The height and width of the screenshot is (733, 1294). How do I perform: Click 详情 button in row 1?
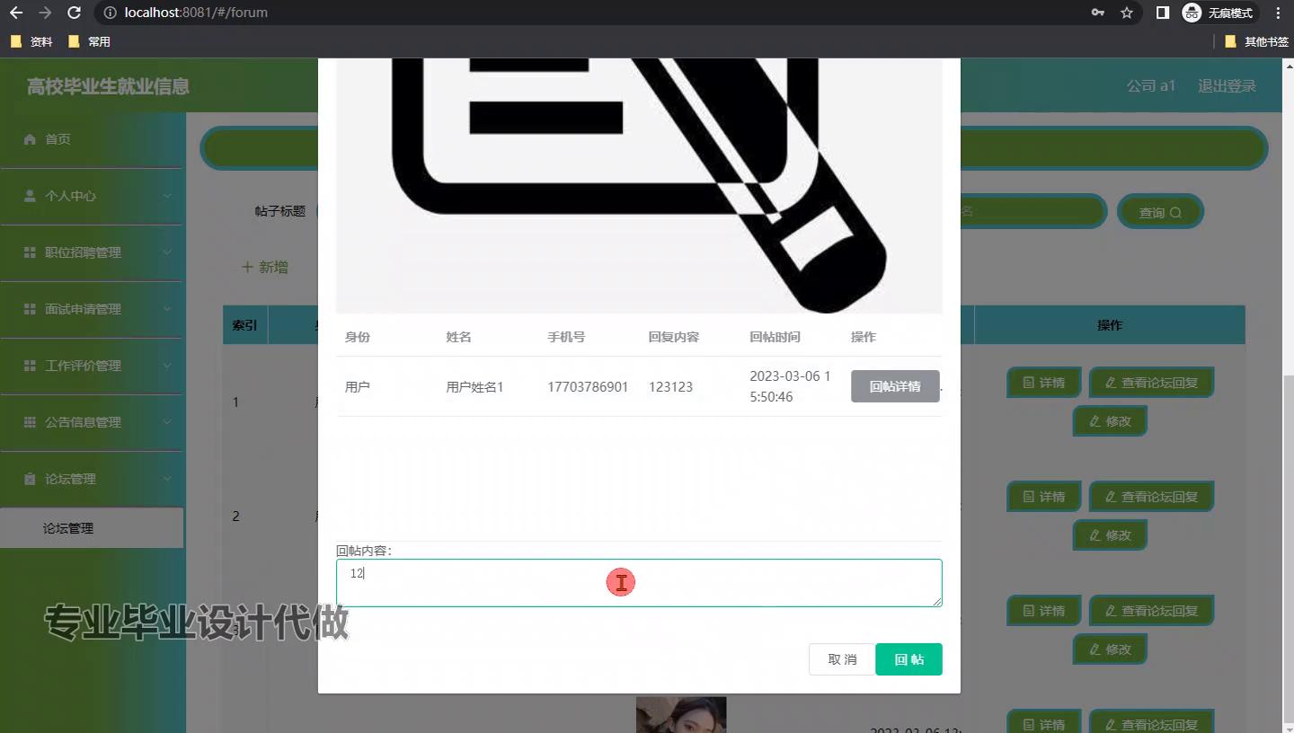(x=1043, y=383)
